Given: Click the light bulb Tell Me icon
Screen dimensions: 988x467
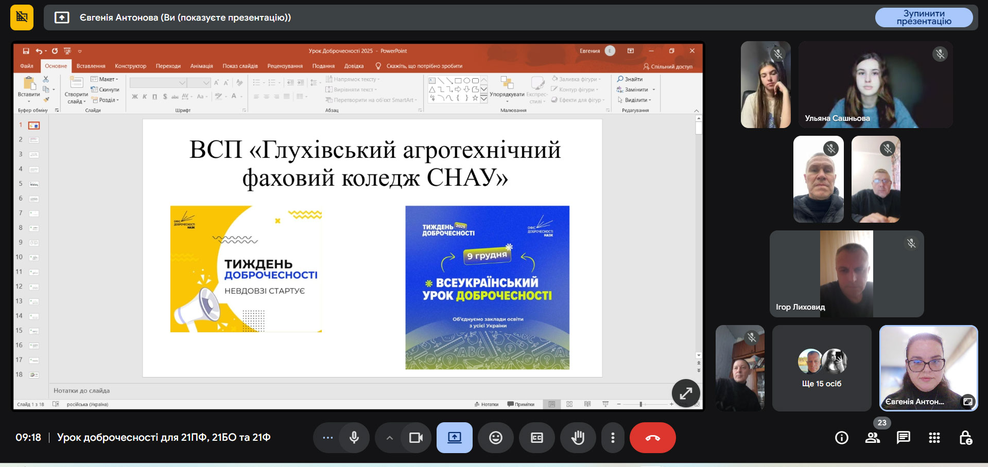Looking at the screenshot, I should [x=378, y=66].
